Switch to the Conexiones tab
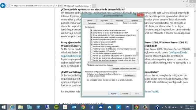The width and height of the screenshot is (196, 110). [92, 23]
